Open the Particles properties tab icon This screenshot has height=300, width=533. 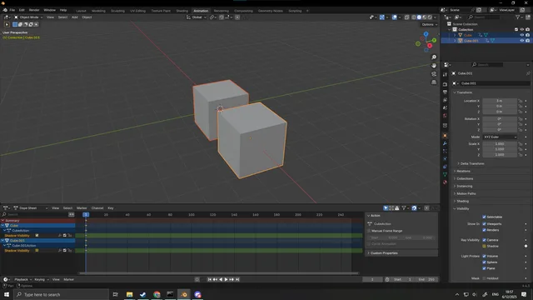(x=445, y=151)
